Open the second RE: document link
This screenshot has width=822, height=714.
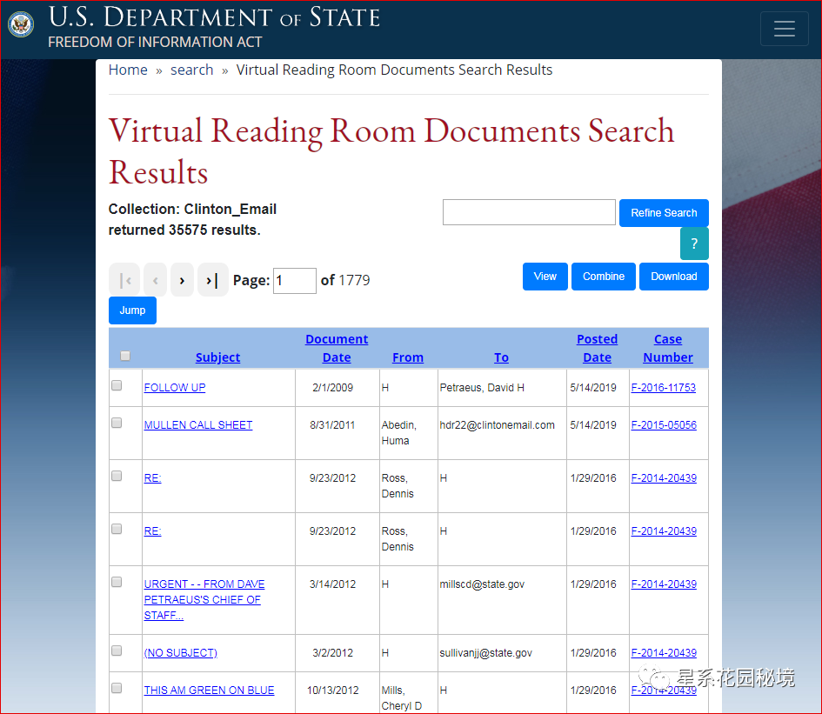[x=152, y=531]
